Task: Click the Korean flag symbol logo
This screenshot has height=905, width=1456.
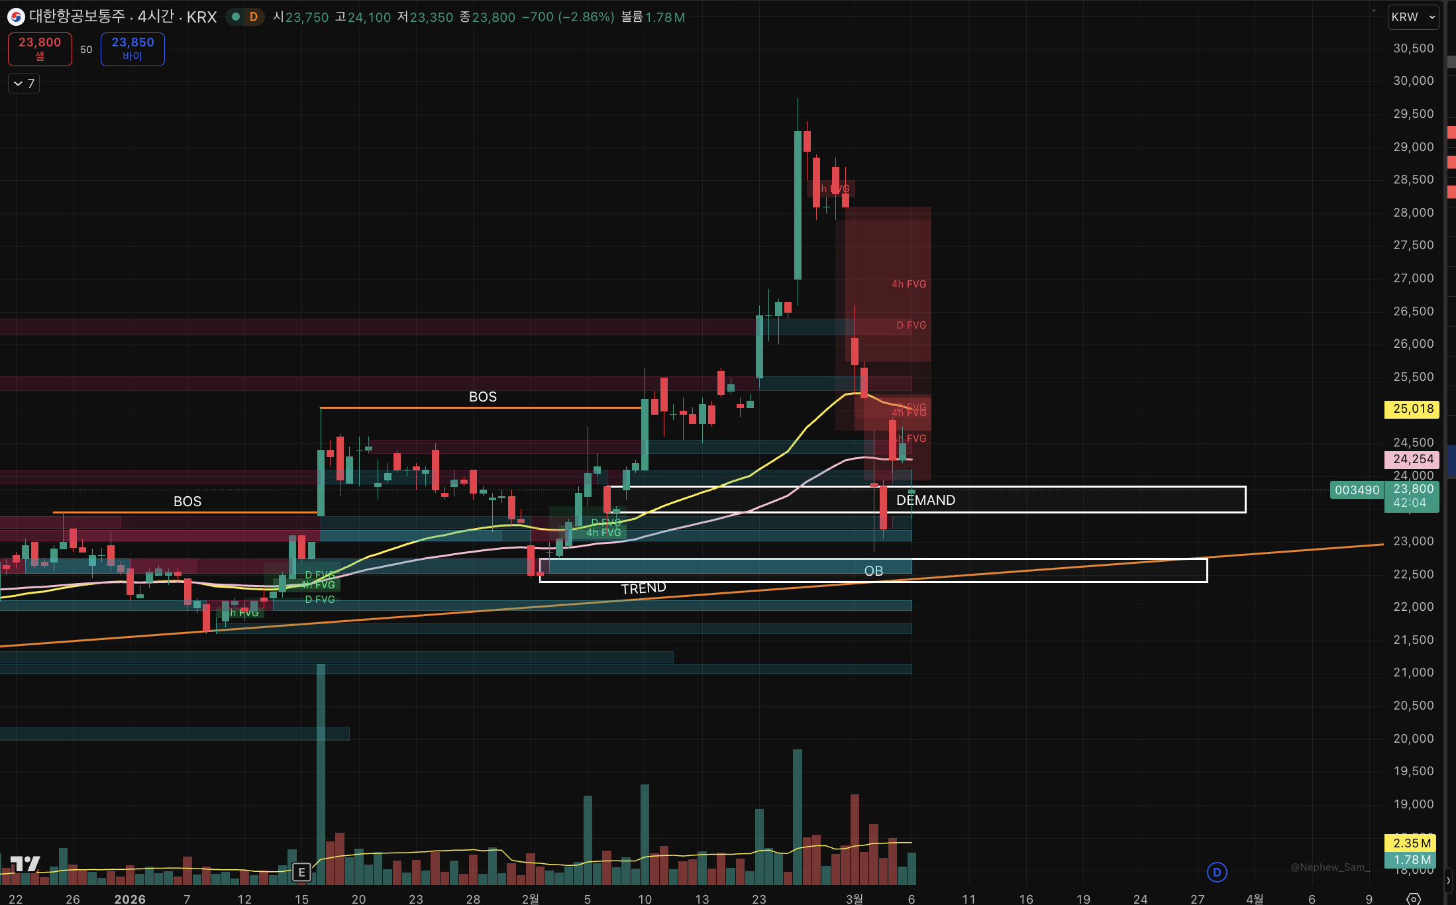Action: click(x=16, y=17)
